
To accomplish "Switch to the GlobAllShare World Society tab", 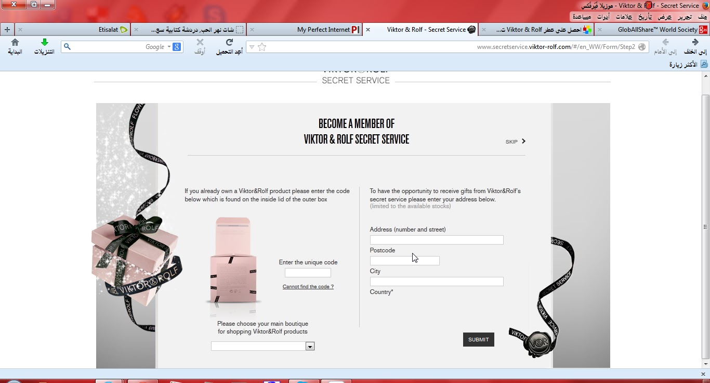I will pyautogui.click(x=652, y=30).
